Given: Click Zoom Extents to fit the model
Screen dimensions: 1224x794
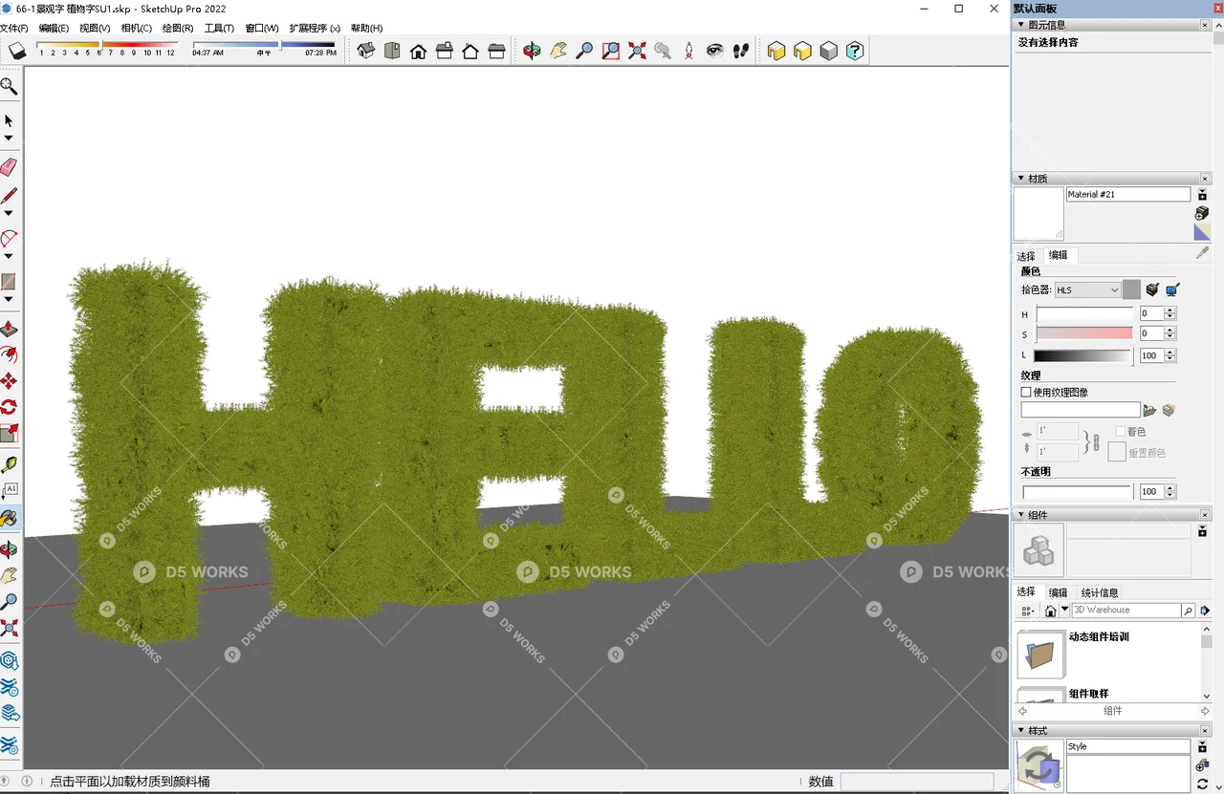Looking at the screenshot, I should (637, 51).
